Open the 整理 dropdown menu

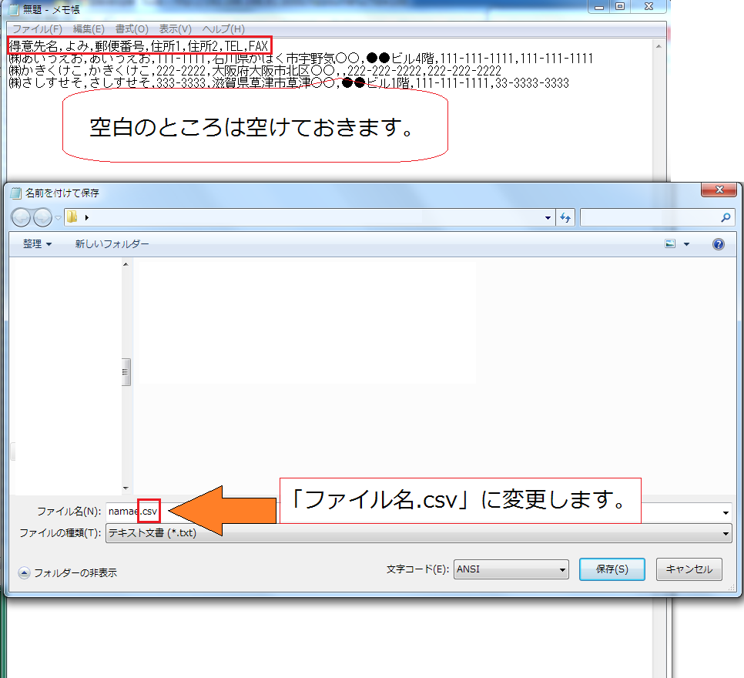[37, 244]
